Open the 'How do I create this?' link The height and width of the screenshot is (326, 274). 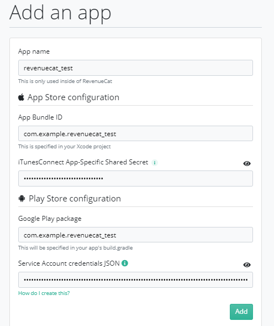click(44, 293)
